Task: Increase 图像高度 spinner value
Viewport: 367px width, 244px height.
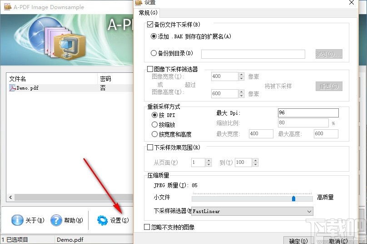Action: (x=242, y=92)
